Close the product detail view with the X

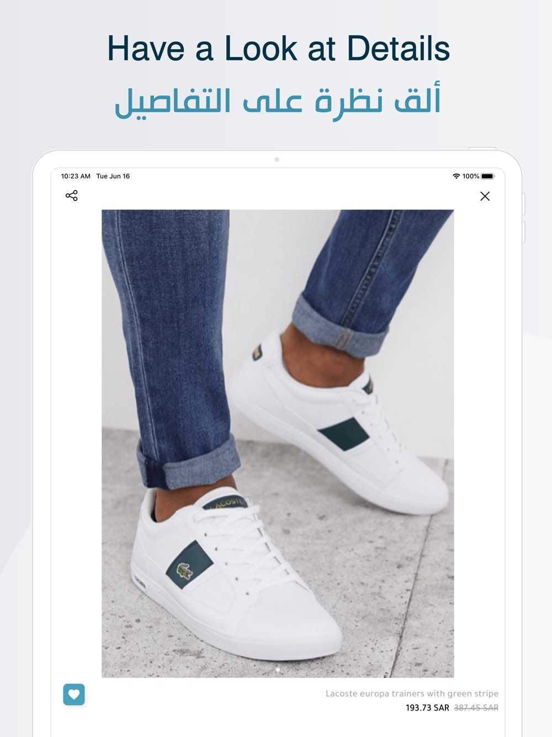point(485,196)
